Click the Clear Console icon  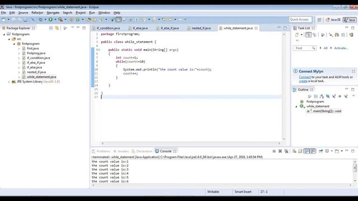[294, 151]
